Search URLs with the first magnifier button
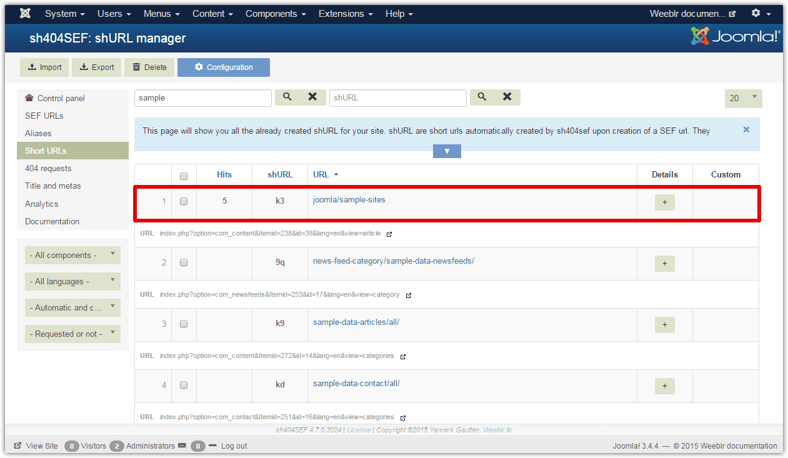 [x=287, y=97]
